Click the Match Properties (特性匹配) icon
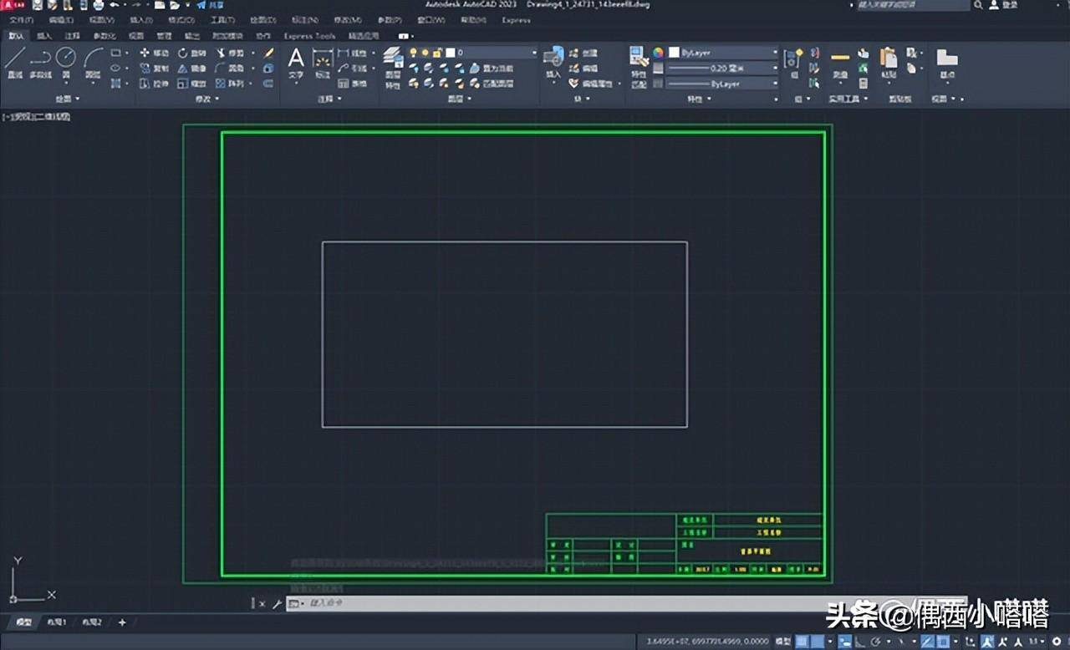 click(639, 67)
